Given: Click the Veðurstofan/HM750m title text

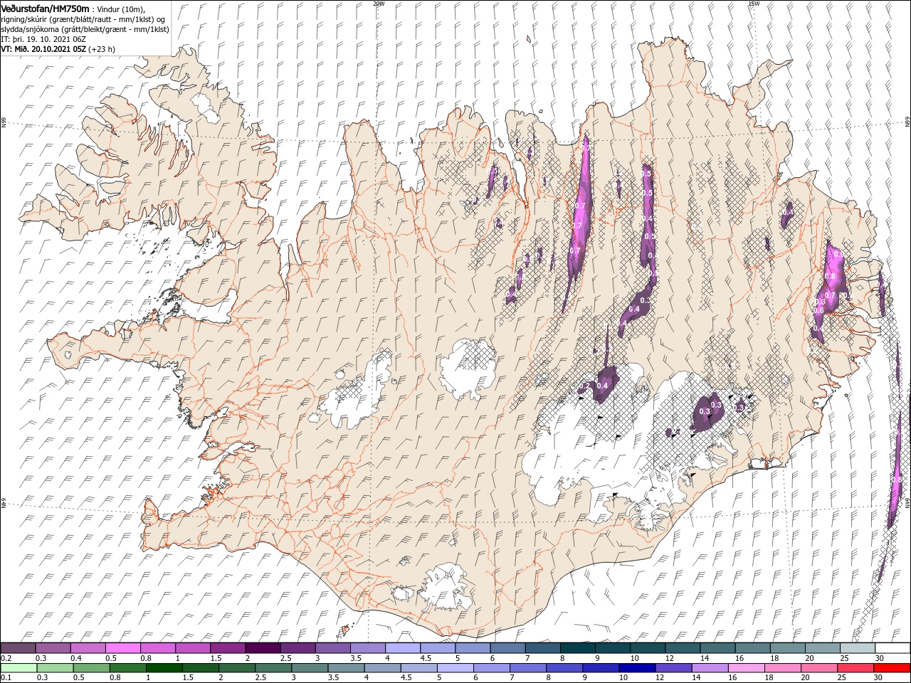Looking at the screenshot, I should 46,8.
